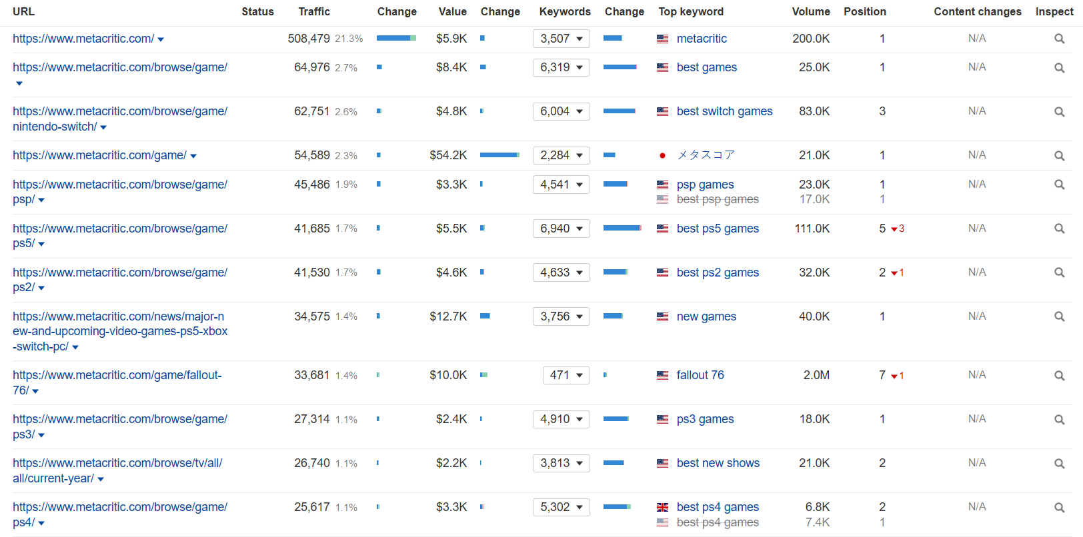Click the best switch games keyword link
Screen dimensions: 1083x537
pos(724,111)
